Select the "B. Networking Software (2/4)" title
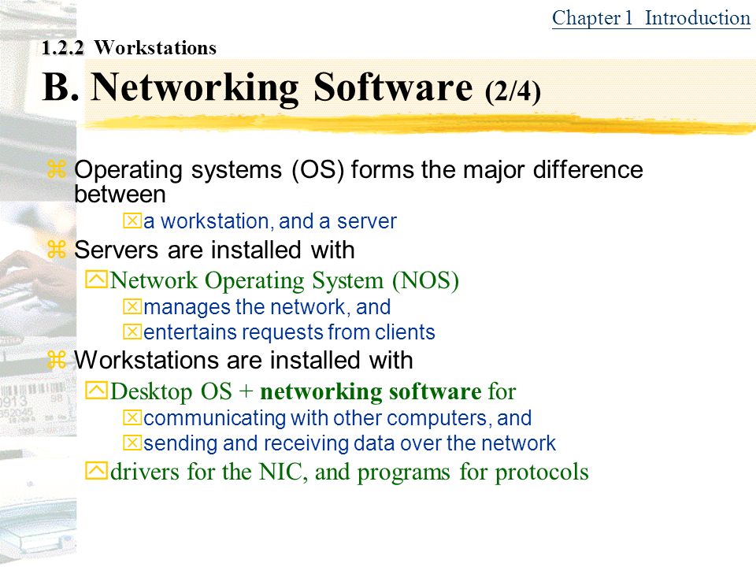This screenshot has width=756, height=567. pyautogui.click(x=291, y=87)
